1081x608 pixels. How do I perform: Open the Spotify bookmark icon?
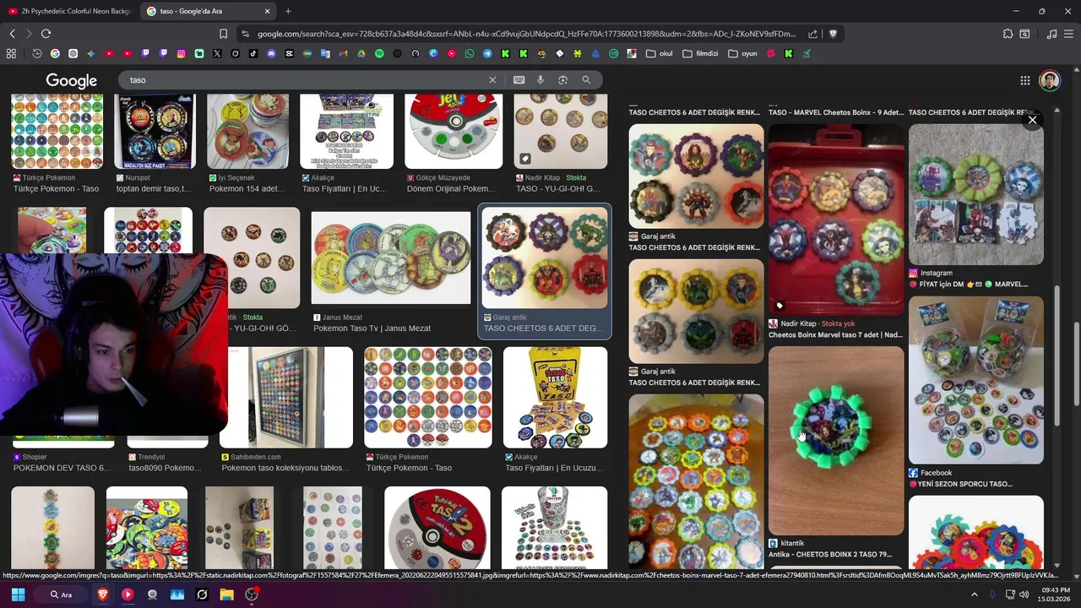click(x=379, y=53)
